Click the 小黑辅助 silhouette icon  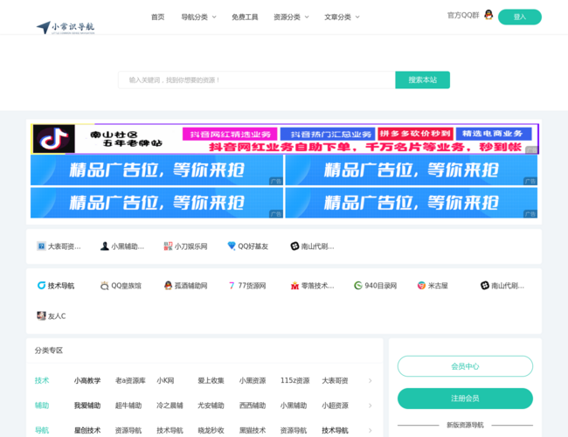(105, 246)
